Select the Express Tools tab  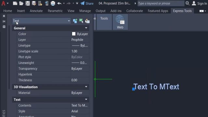(x=182, y=11)
